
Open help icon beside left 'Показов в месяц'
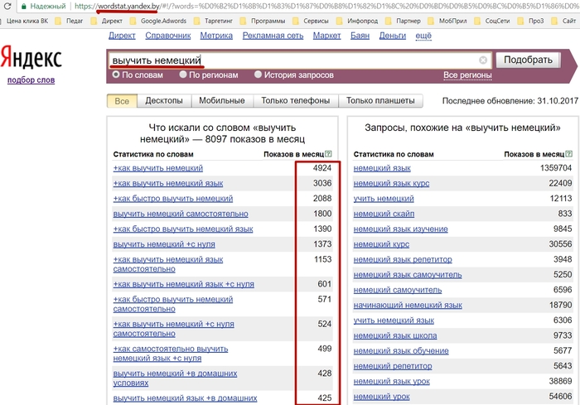pos(328,154)
